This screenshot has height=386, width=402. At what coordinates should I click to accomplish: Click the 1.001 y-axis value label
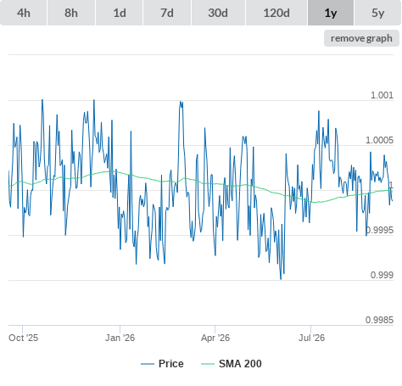pos(382,95)
